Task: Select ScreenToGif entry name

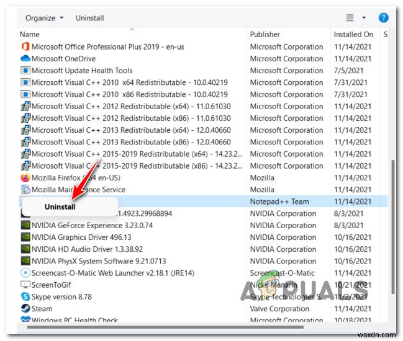Action: click(x=51, y=285)
